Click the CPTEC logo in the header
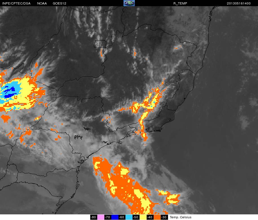 (x=129, y=3)
